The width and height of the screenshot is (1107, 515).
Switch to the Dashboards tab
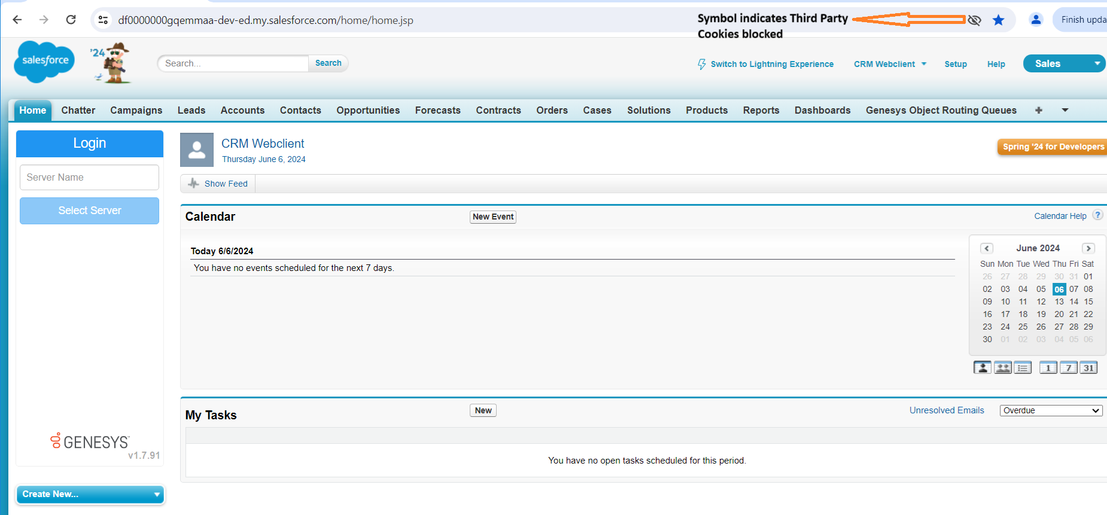click(x=822, y=110)
